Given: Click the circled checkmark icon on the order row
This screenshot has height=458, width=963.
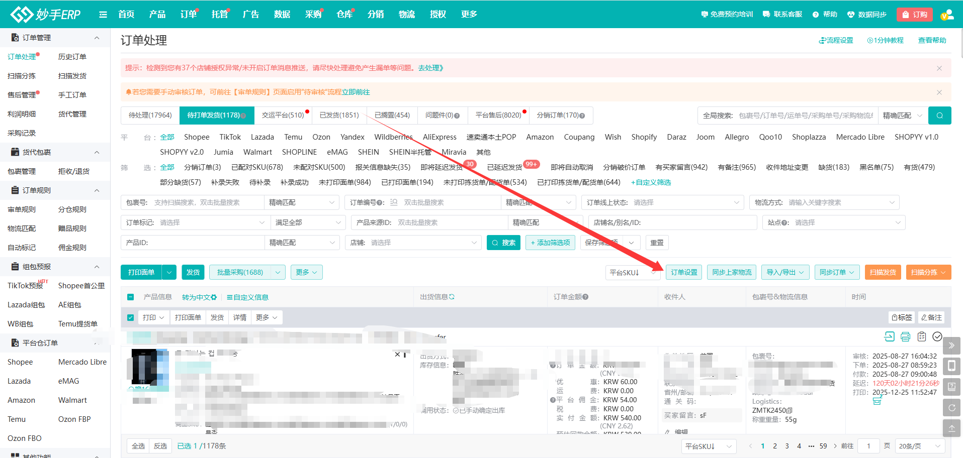Looking at the screenshot, I should pos(937,336).
